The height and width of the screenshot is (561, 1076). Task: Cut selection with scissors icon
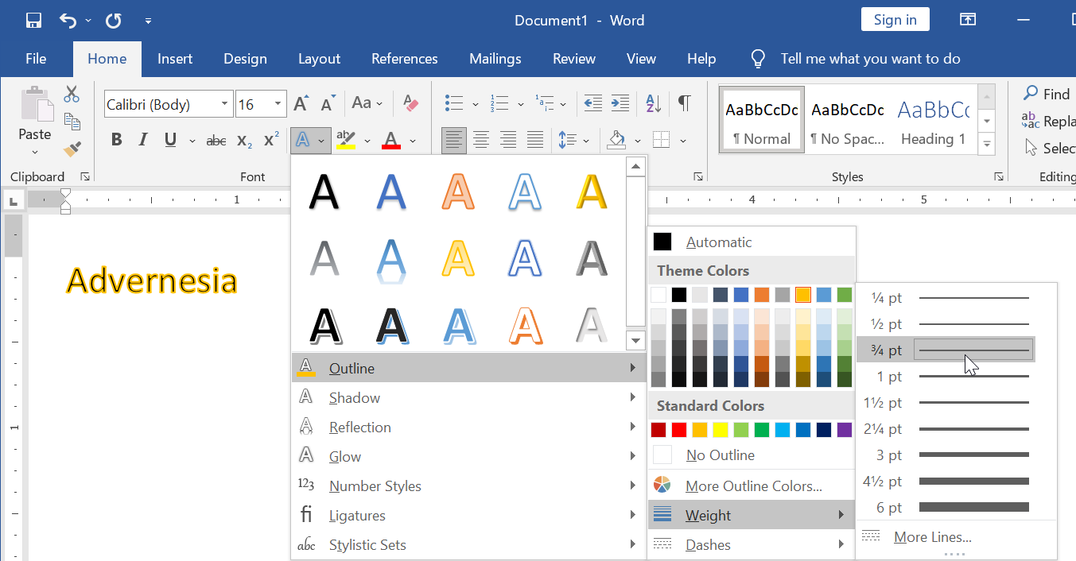click(x=72, y=95)
